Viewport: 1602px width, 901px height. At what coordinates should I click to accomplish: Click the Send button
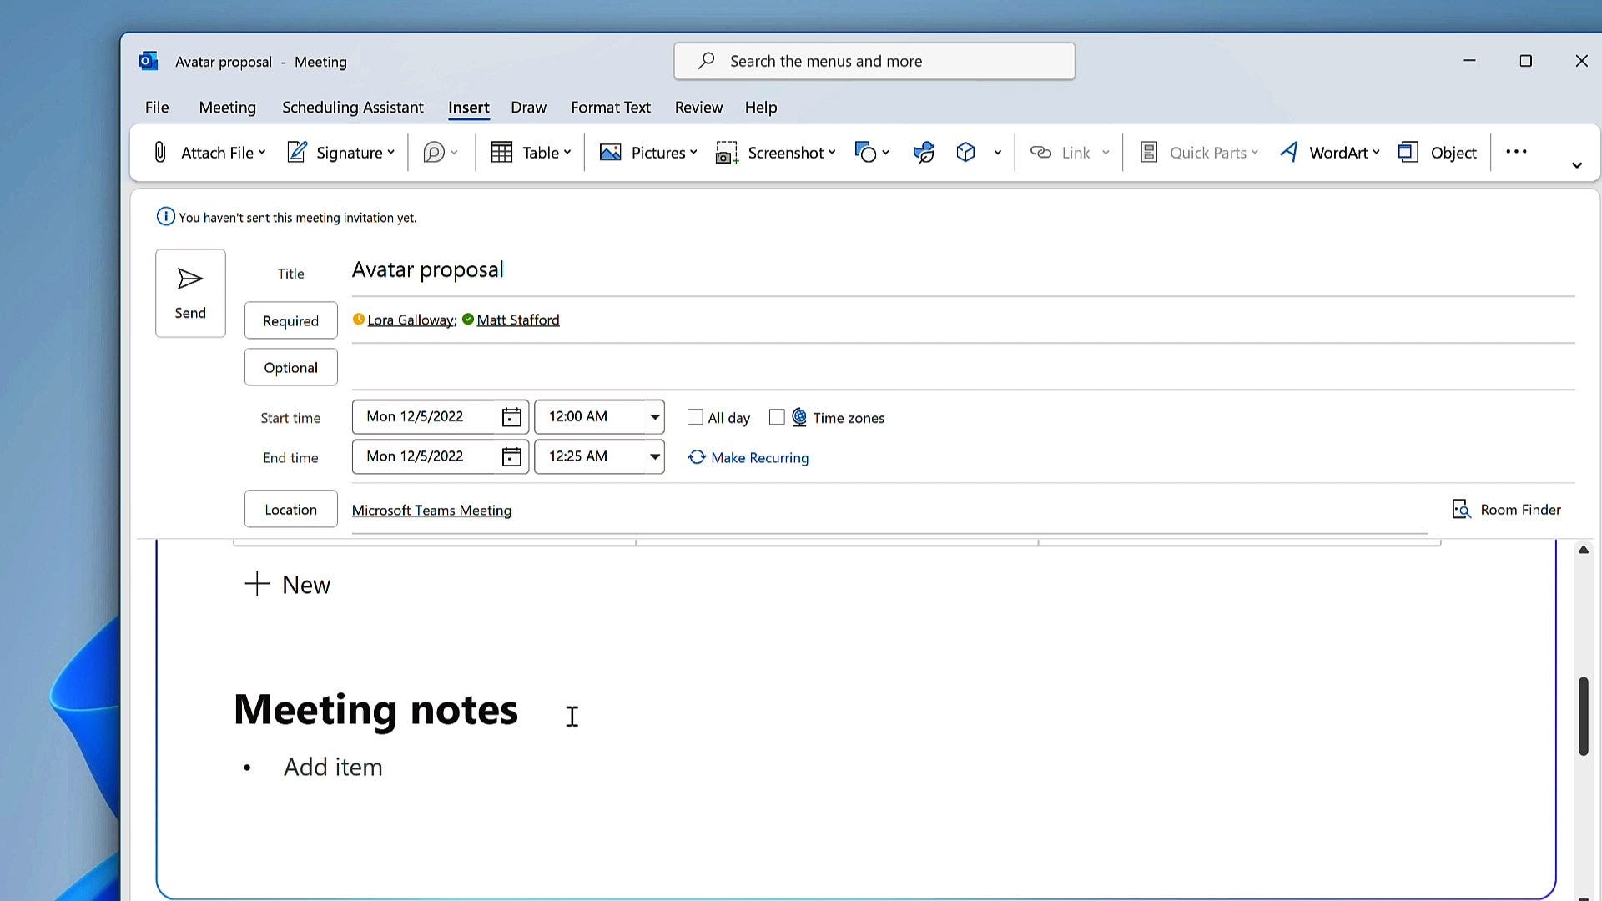pos(190,294)
